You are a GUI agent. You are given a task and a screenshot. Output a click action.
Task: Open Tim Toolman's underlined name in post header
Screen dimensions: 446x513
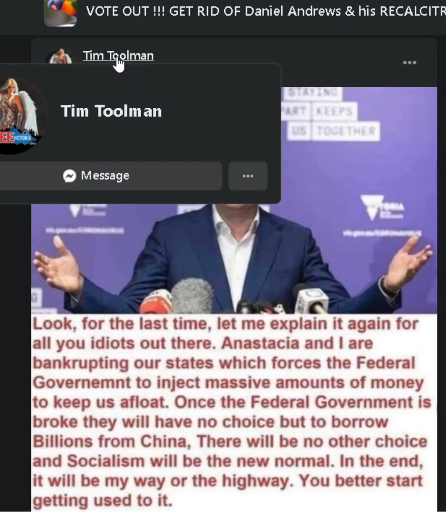(118, 56)
